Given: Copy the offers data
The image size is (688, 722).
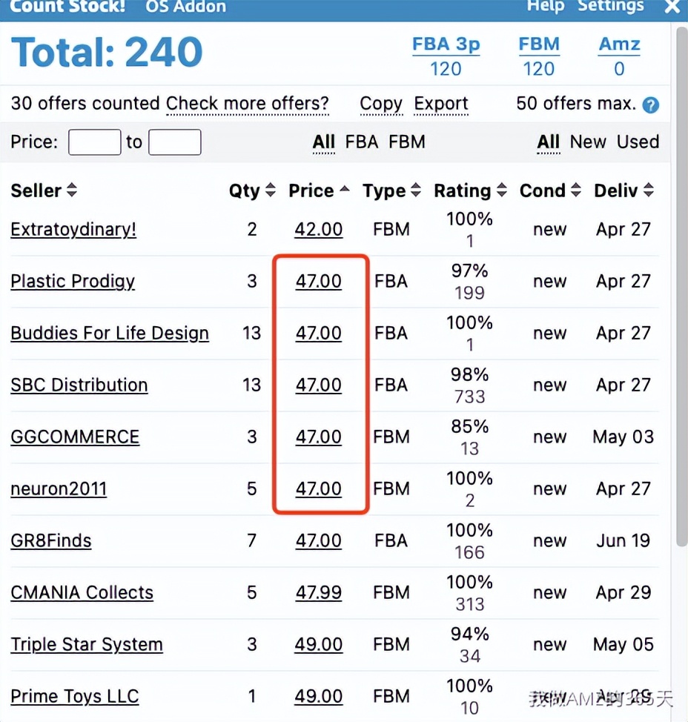Looking at the screenshot, I should (381, 104).
